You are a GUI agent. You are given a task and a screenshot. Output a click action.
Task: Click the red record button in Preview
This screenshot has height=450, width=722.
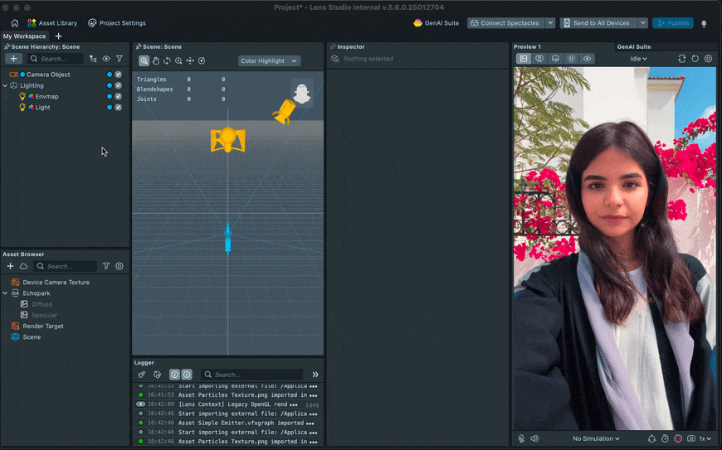(678, 438)
